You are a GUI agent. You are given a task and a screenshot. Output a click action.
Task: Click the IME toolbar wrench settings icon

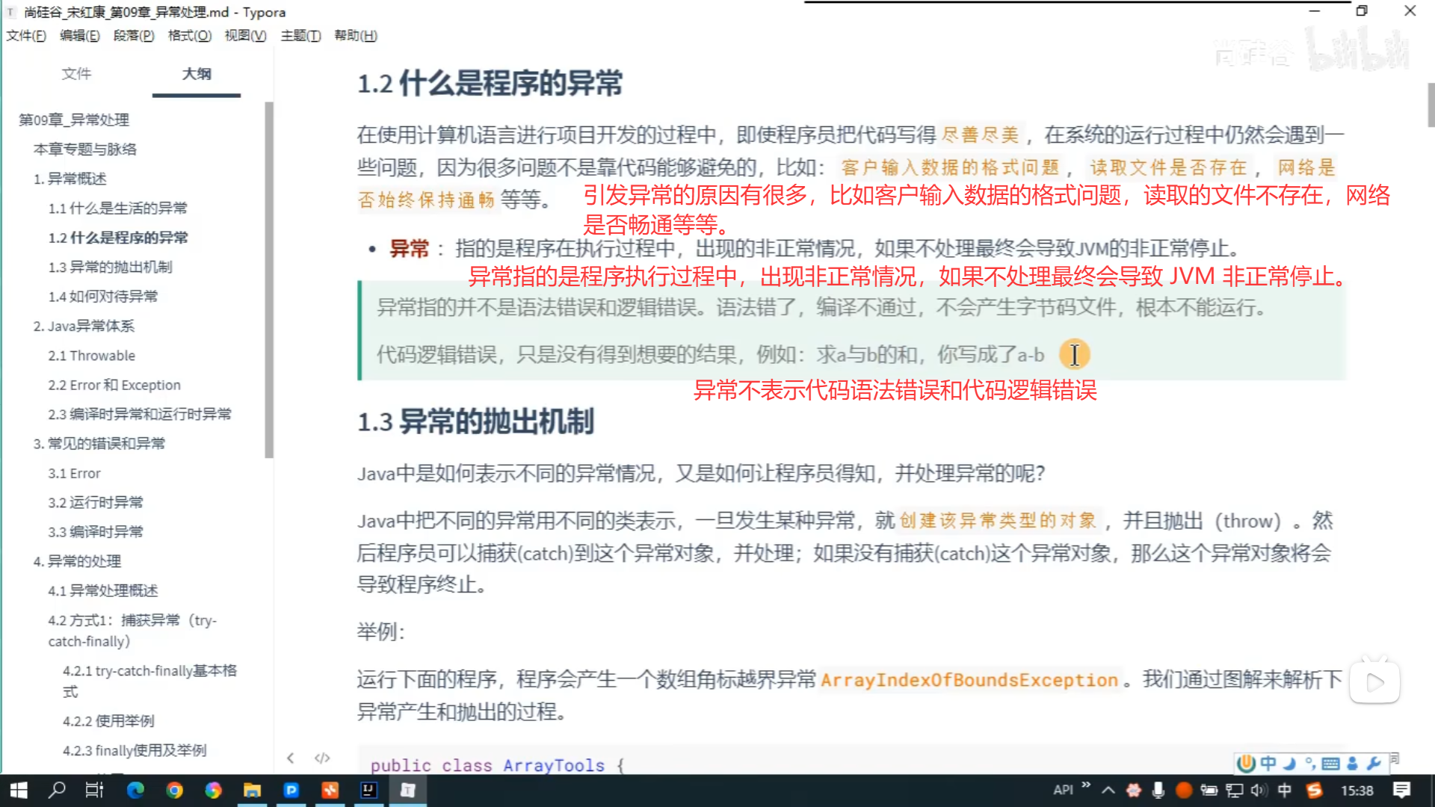pyautogui.click(x=1373, y=763)
